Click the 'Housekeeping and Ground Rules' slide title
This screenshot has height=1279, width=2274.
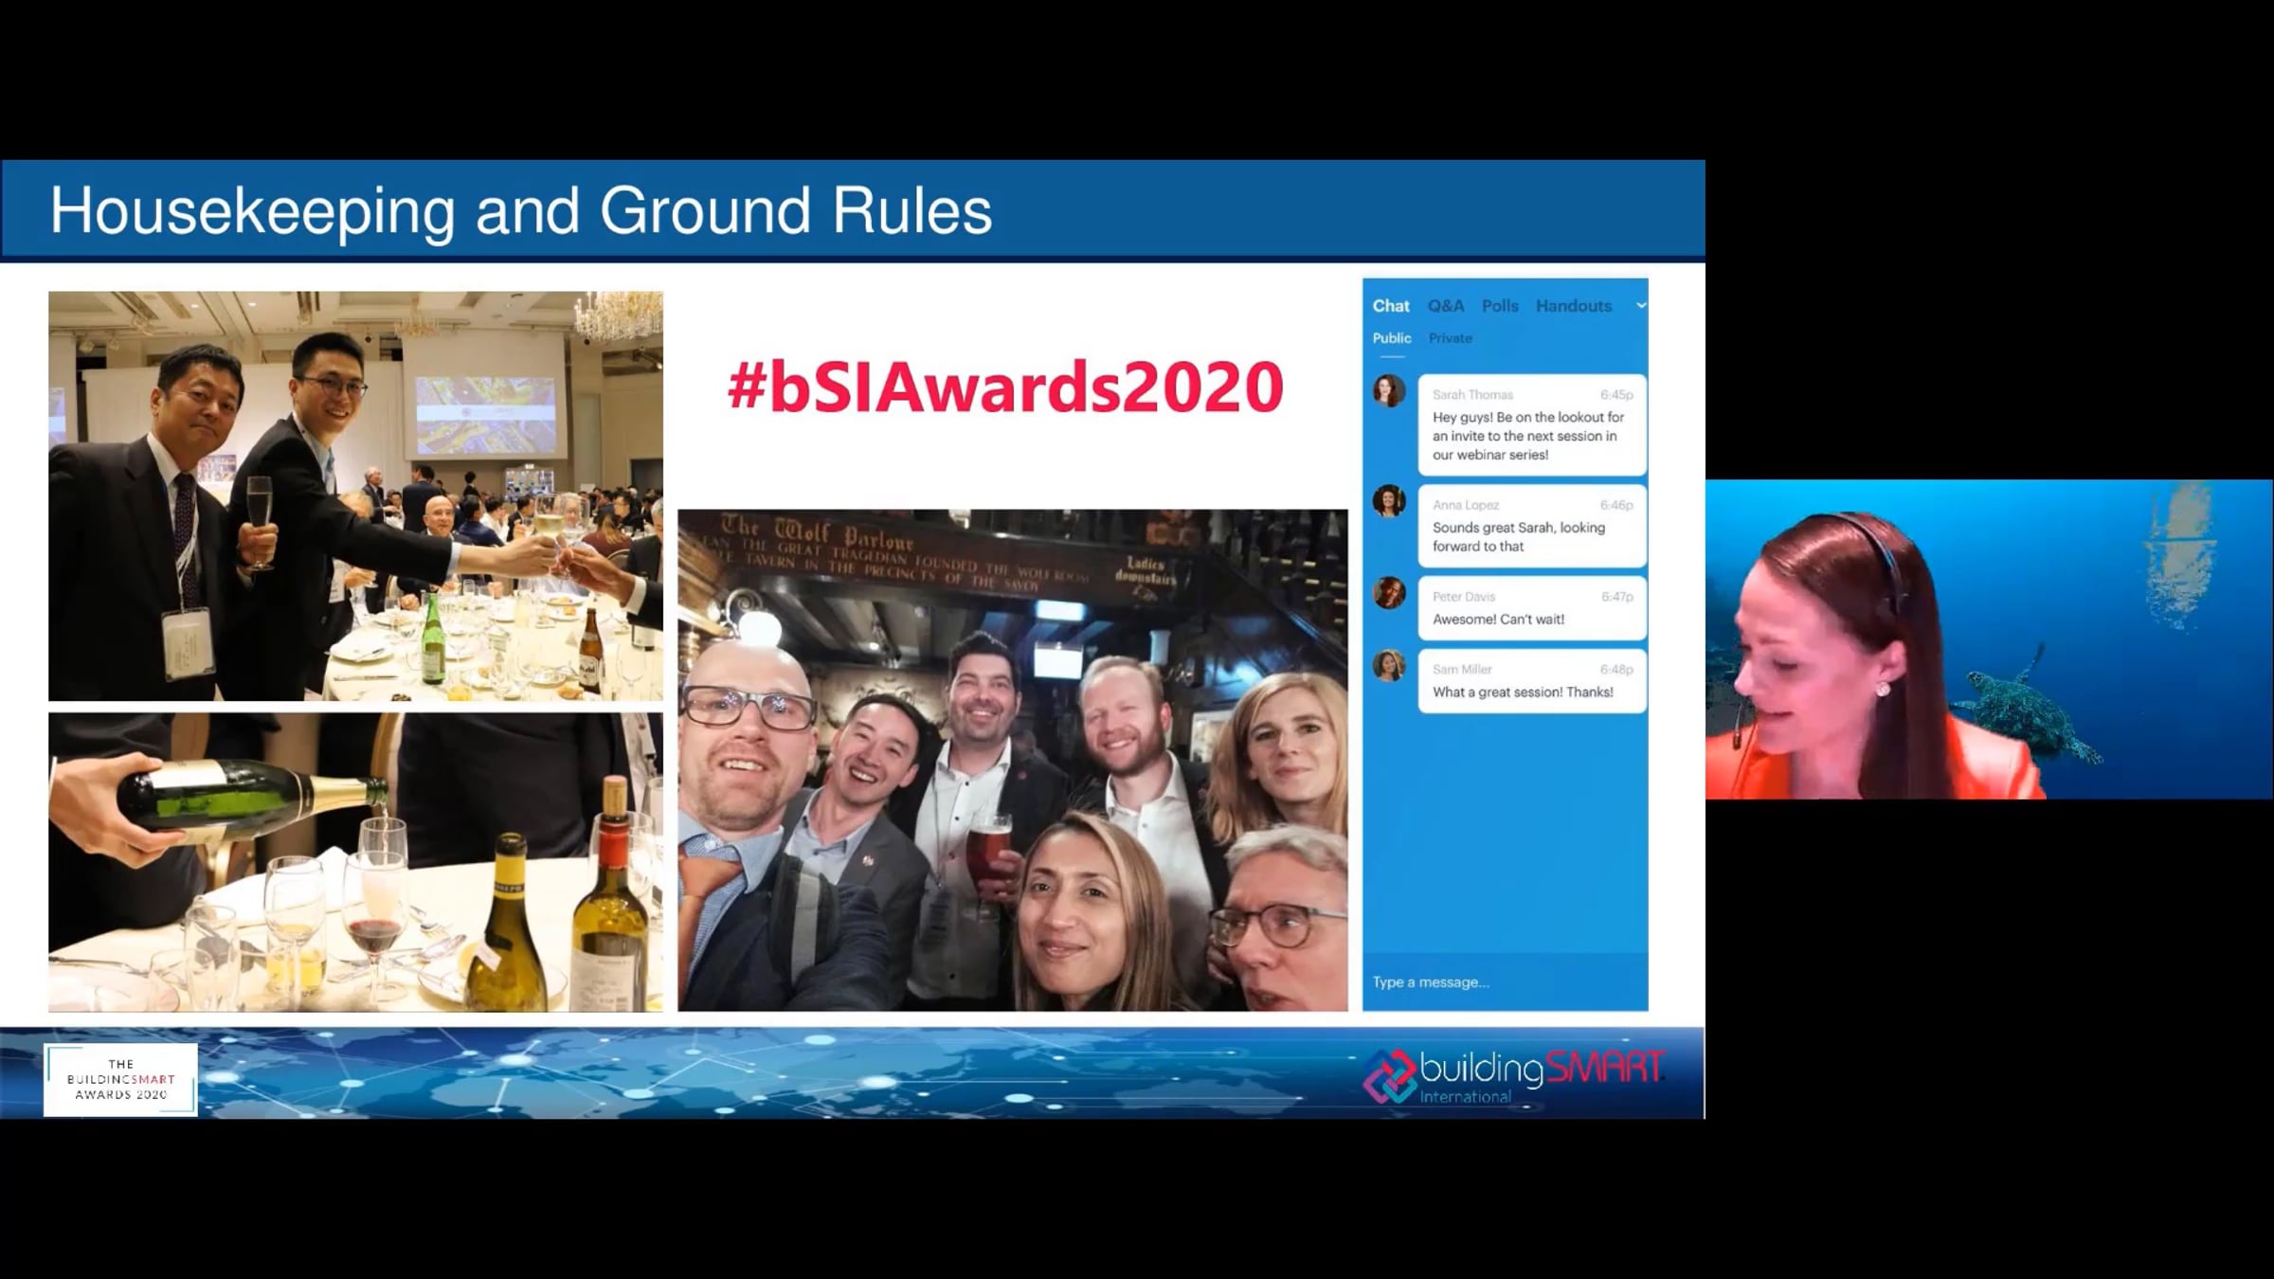[521, 210]
